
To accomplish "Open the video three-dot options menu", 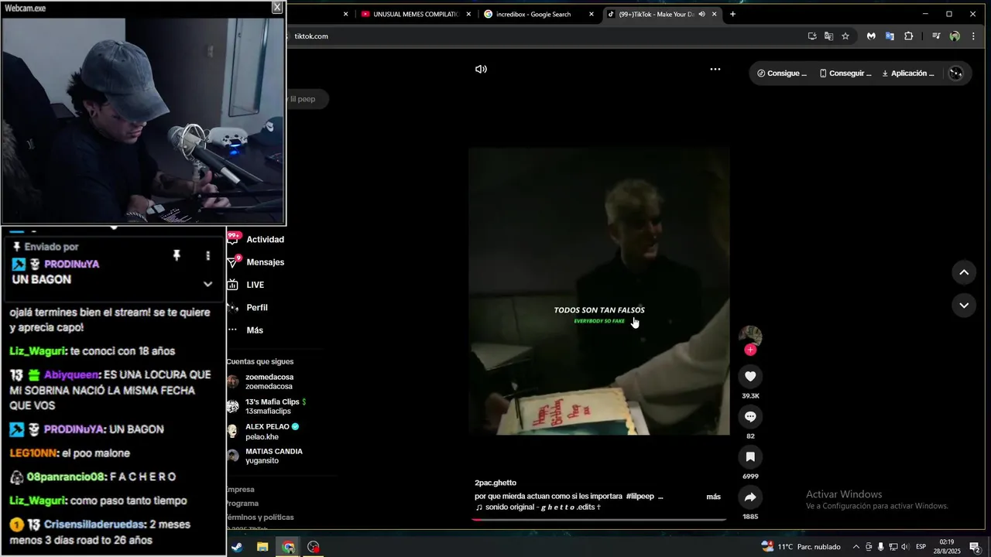I will click(x=715, y=69).
